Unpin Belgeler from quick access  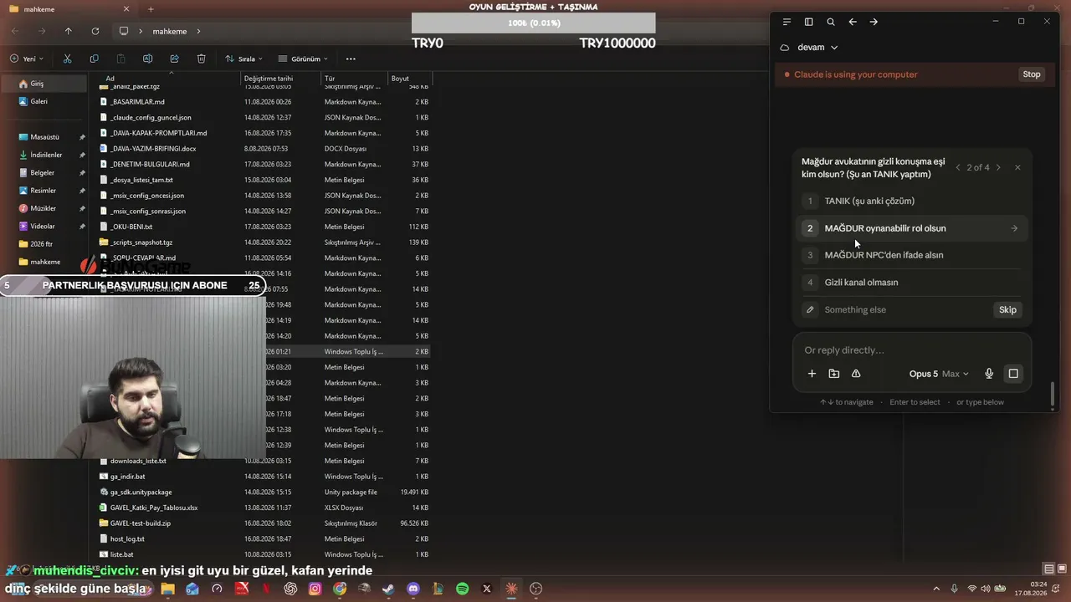point(82,173)
